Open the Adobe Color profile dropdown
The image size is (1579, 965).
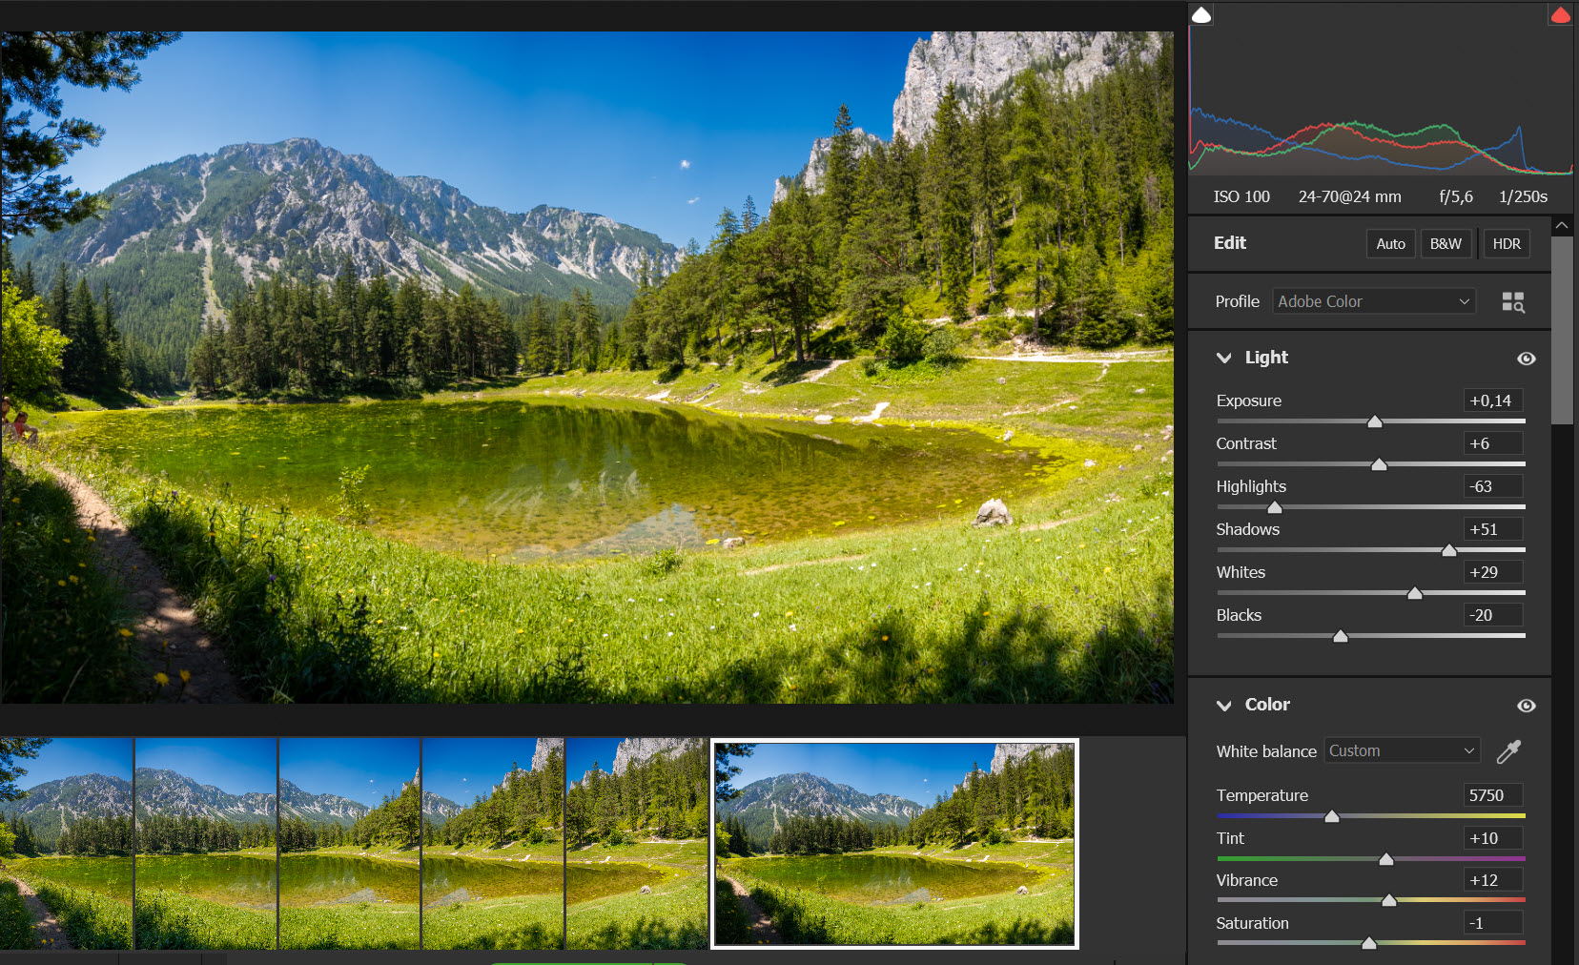click(1373, 301)
